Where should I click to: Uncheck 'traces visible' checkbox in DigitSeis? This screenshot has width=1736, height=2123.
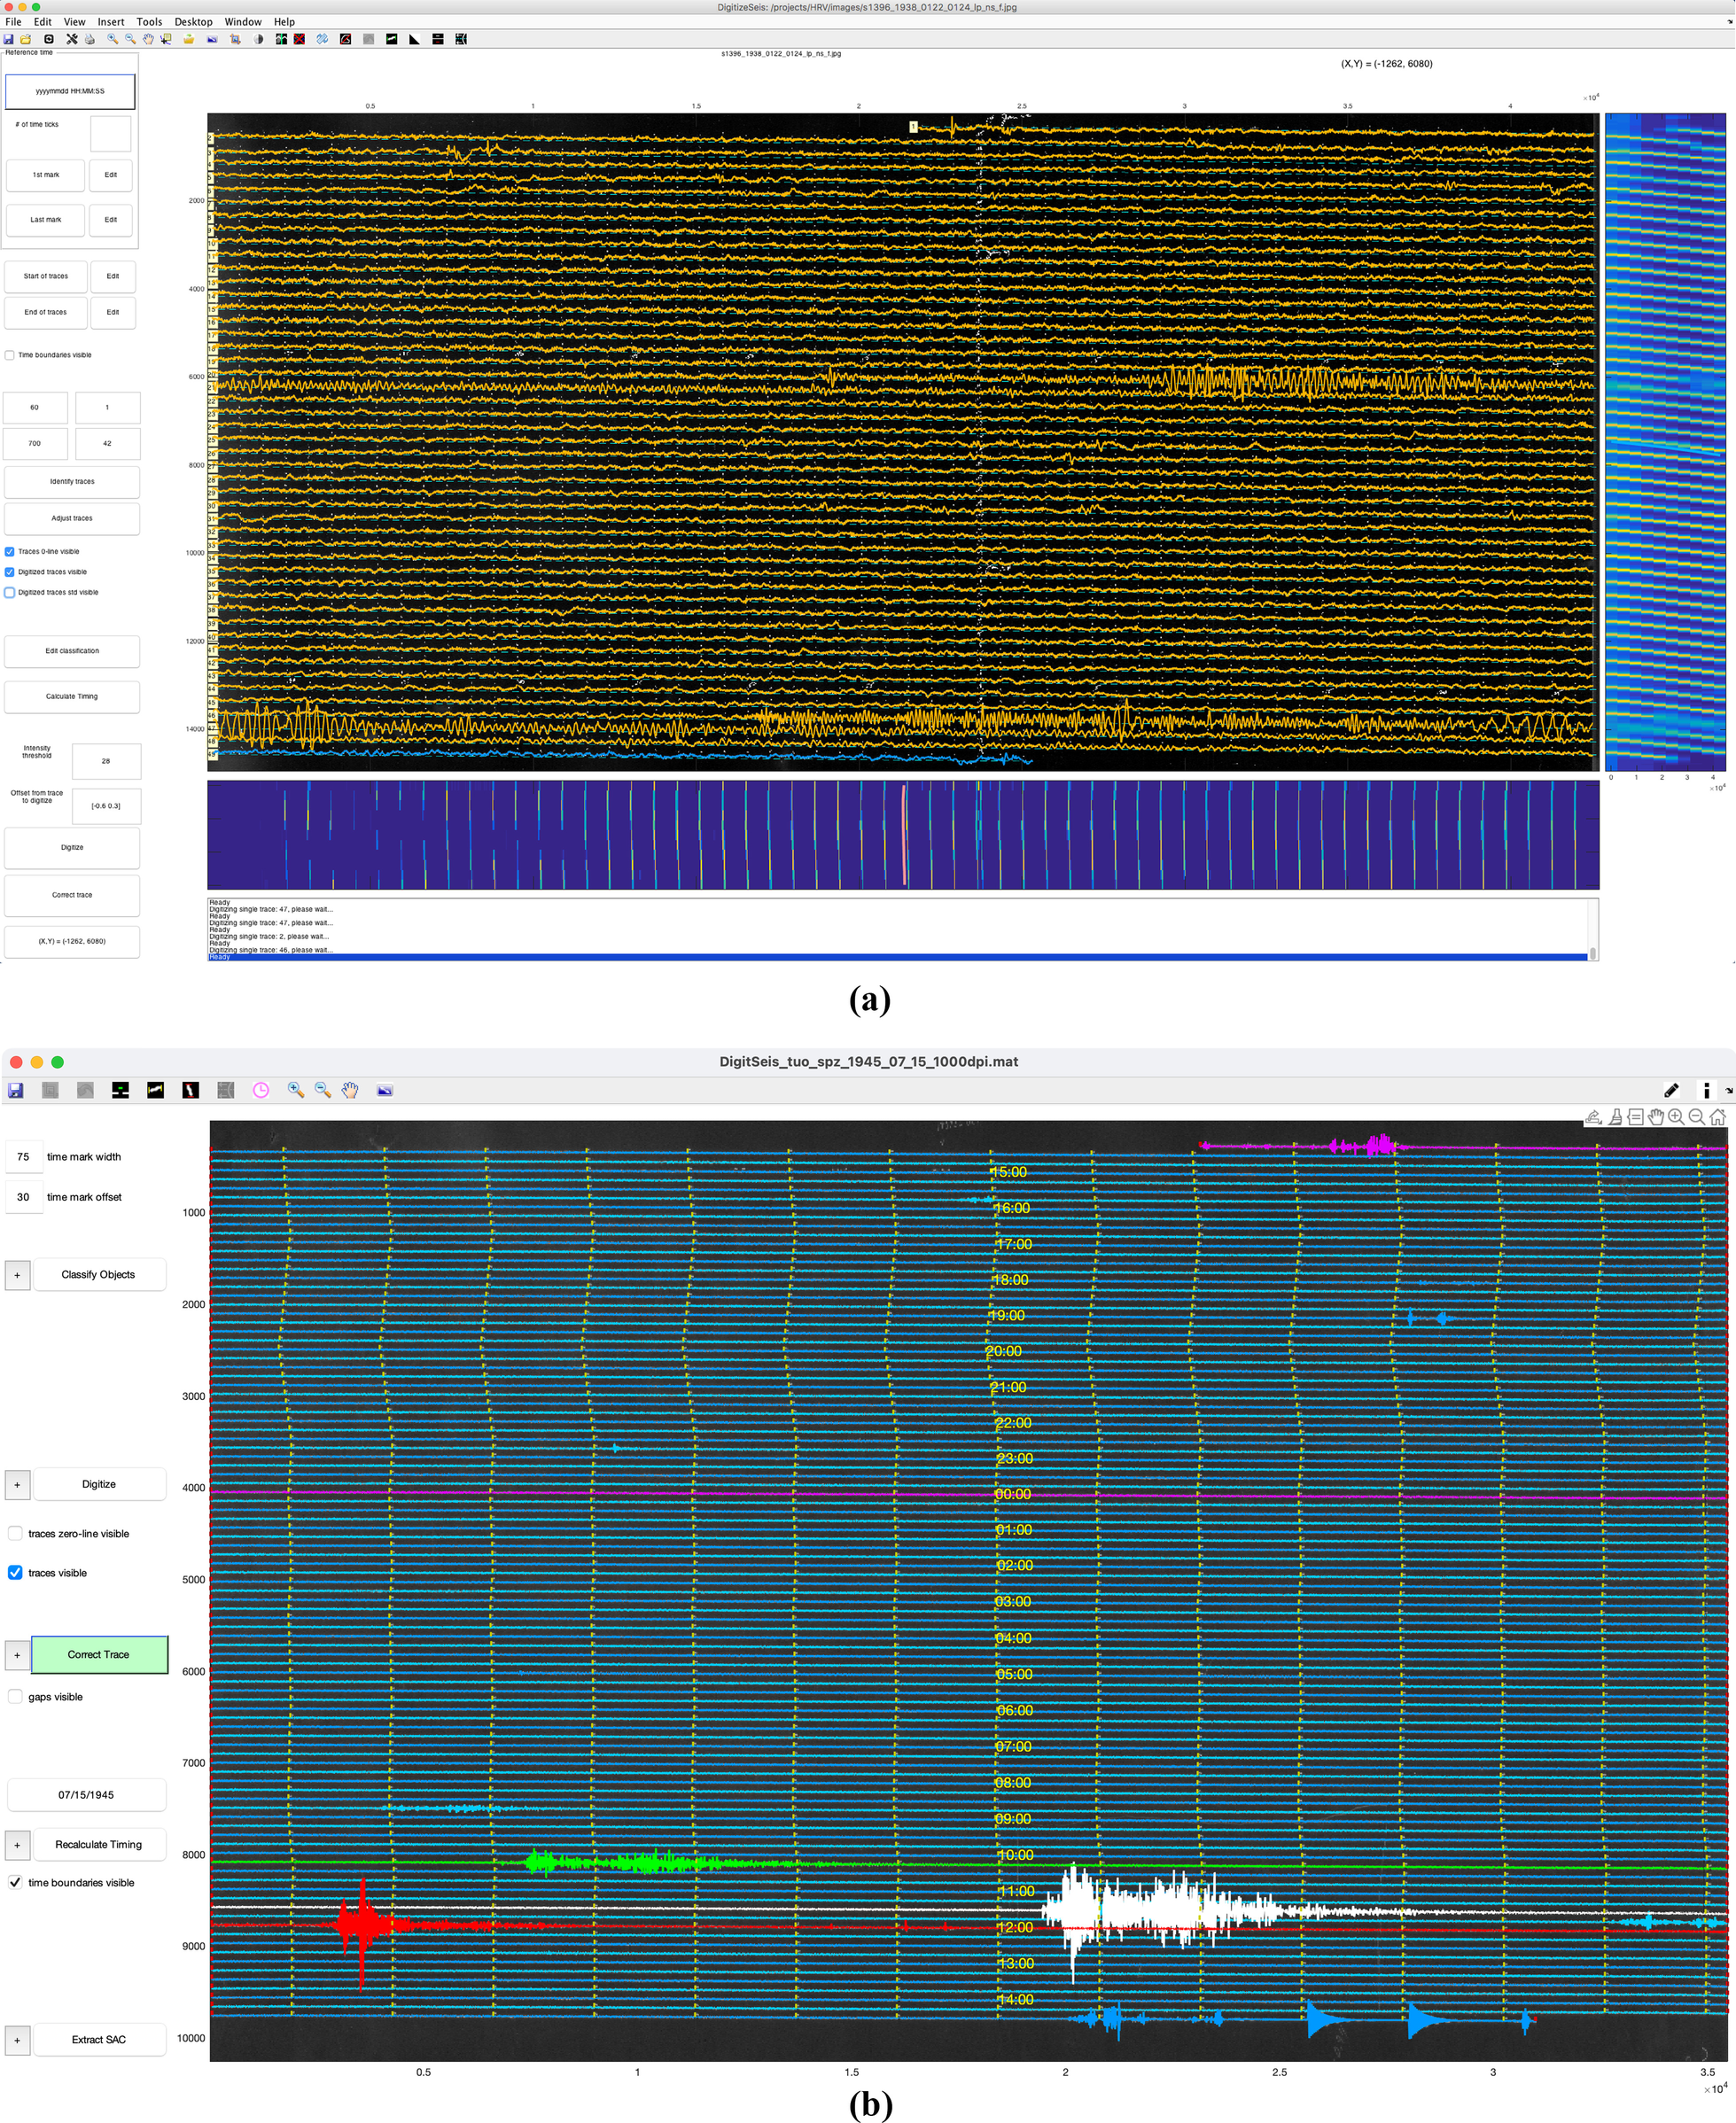[15, 1573]
